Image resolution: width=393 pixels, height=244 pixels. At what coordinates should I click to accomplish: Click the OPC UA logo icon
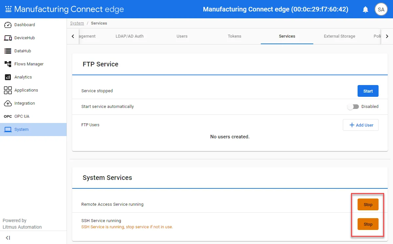point(8,116)
